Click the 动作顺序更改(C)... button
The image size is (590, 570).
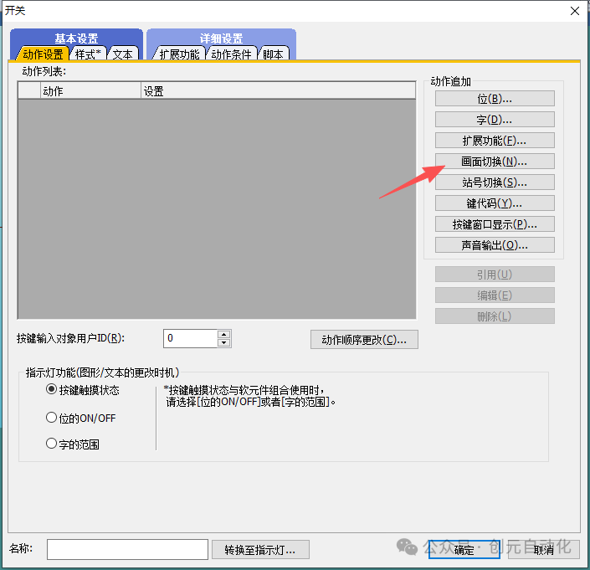point(364,339)
